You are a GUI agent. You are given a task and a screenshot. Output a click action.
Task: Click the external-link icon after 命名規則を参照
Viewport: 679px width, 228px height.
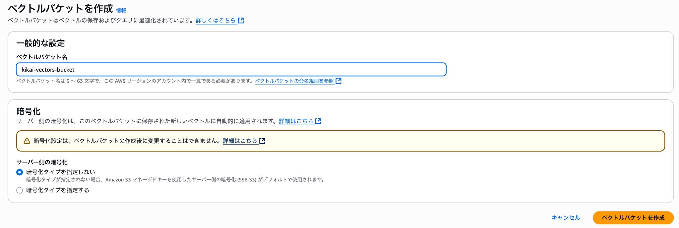[x=339, y=81]
